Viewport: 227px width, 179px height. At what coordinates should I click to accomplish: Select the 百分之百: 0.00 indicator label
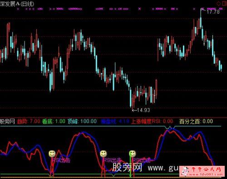coord(196,121)
